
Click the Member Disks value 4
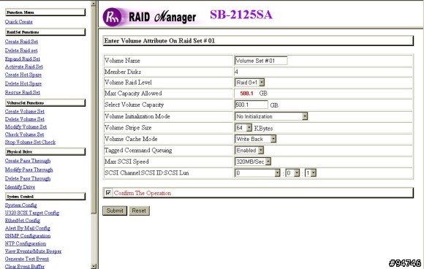pos(236,72)
